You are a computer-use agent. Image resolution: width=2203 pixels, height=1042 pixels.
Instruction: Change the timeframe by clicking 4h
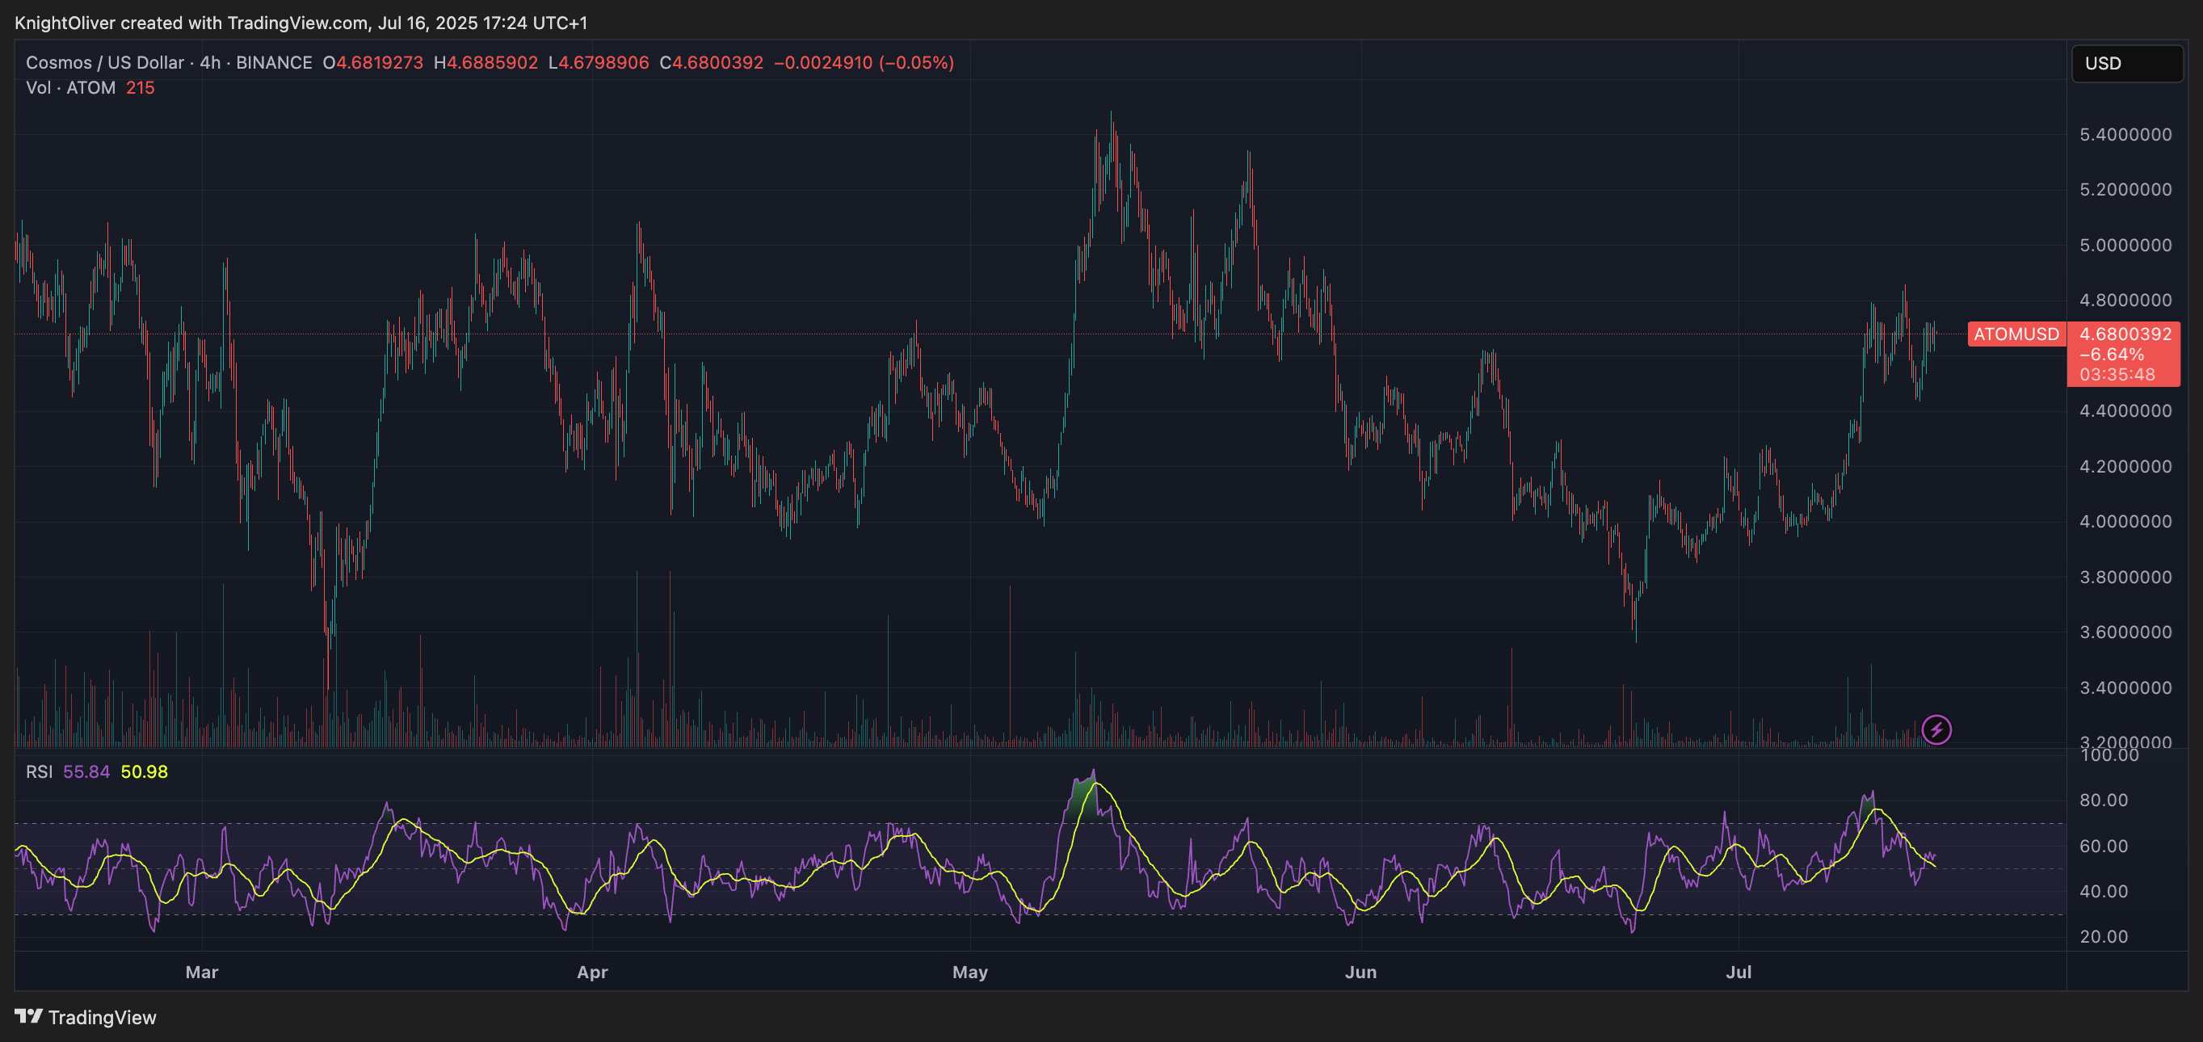click(208, 62)
